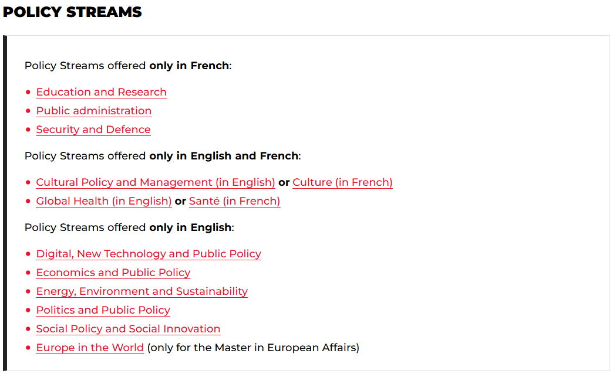Click the bold "only in English" text
The width and height of the screenshot is (613, 374).
click(190, 227)
